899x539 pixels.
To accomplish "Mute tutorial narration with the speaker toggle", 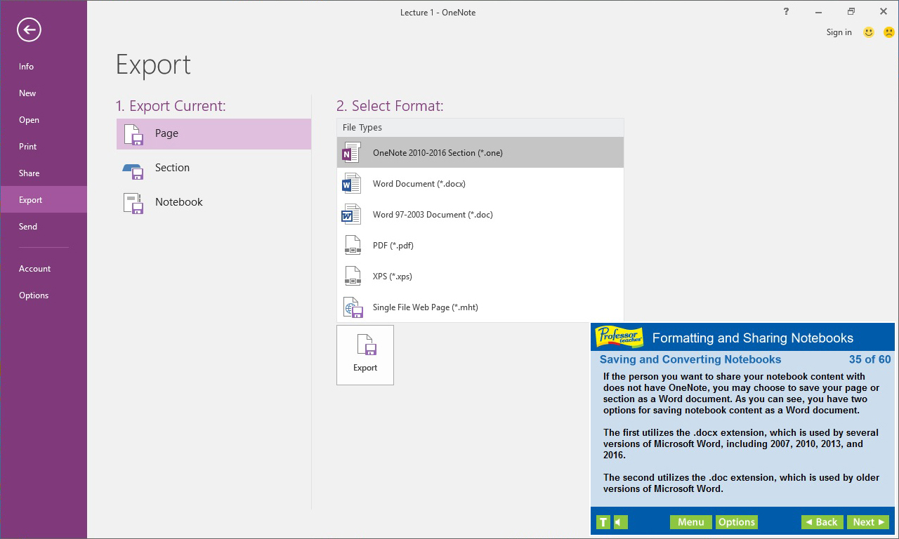I will click(x=619, y=521).
